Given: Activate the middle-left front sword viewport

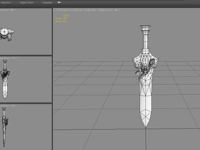Looking at the screenshot, I should pyautogui.click(x=26, y=79).
